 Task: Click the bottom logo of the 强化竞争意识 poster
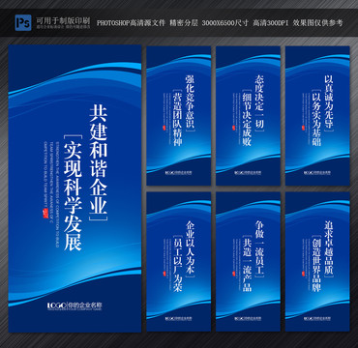[x=178, y=172]
